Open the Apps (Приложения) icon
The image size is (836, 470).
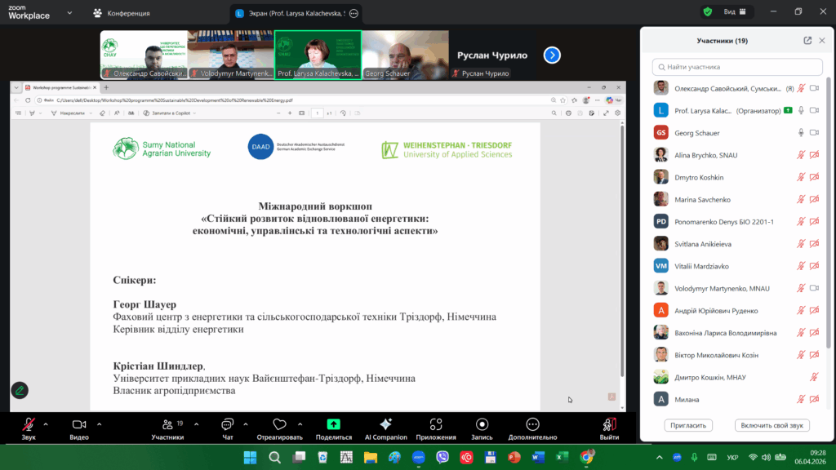pyautogui.click(x=435, y=424)
